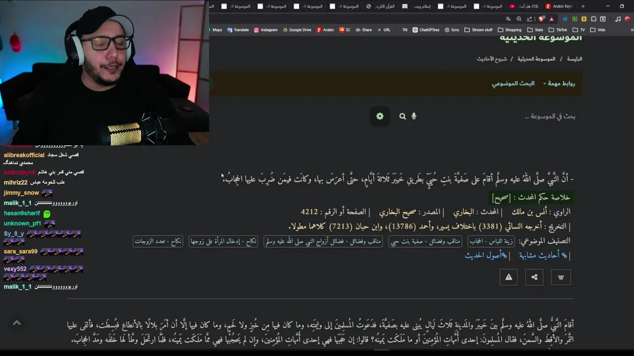This screenshot has height=356, width=634.
Task: Click the Brave shields lion icon
Action: tap(541, 19)
